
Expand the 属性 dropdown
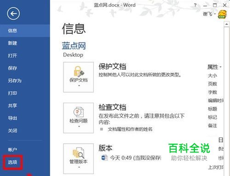[214, 67]
